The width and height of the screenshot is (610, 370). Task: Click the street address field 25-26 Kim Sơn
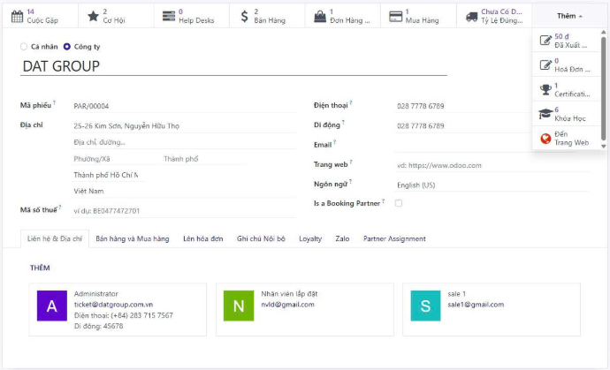(184, 126)
